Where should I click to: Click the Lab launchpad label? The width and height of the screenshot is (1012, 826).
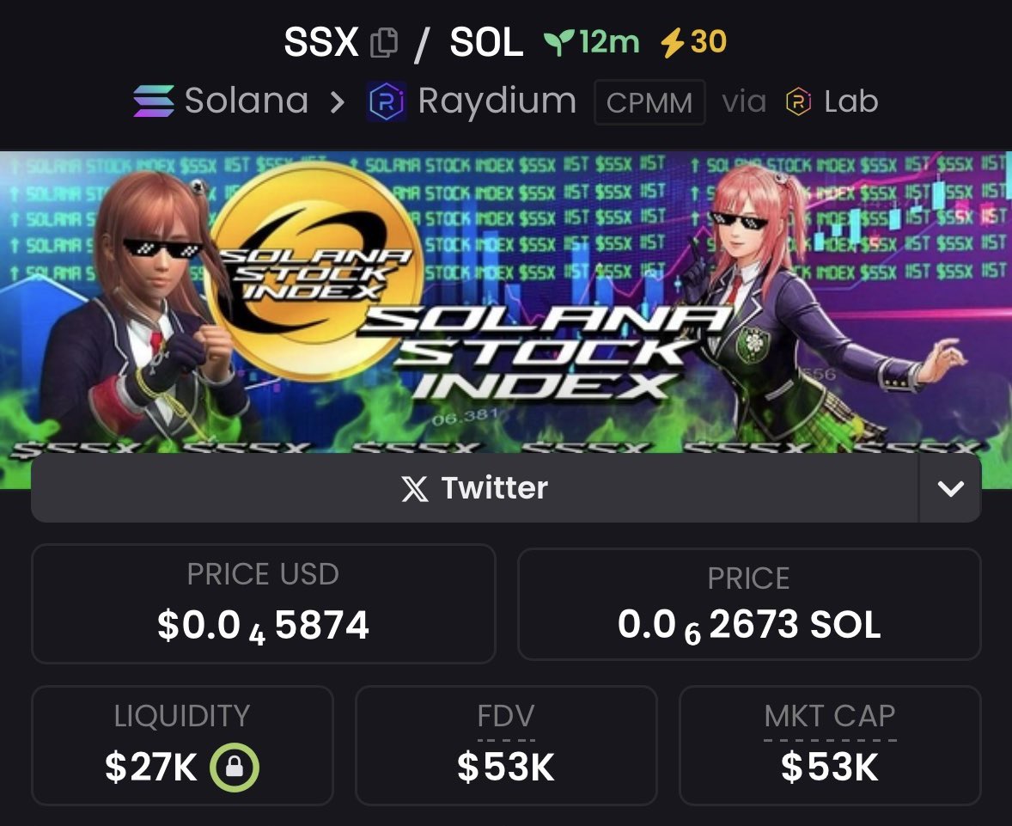851,101
